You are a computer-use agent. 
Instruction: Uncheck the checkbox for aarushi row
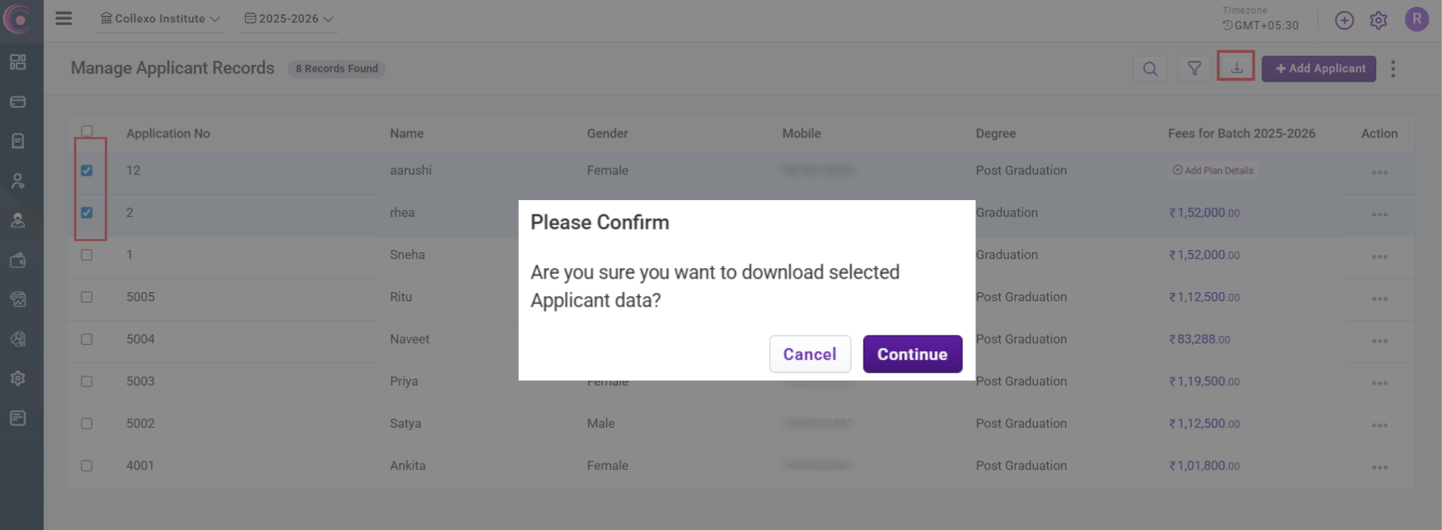point(87,171)
